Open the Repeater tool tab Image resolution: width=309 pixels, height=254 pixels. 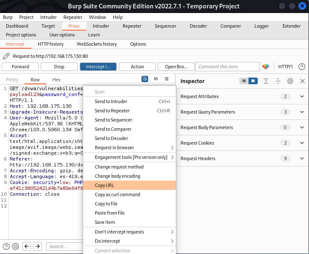pos(132,26)
